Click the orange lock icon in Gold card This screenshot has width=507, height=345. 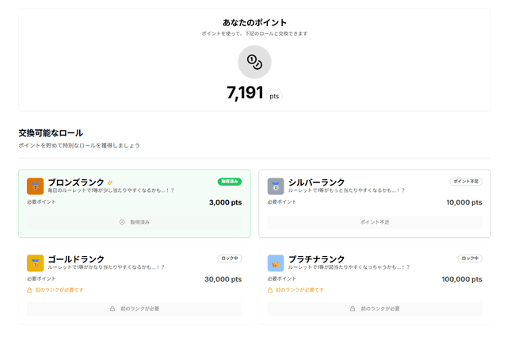pyautogui.click(x=29, y=290)
